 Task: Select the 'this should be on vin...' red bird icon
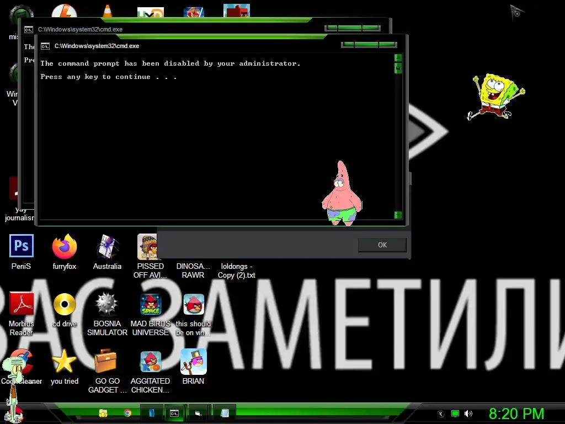(194, 304)
